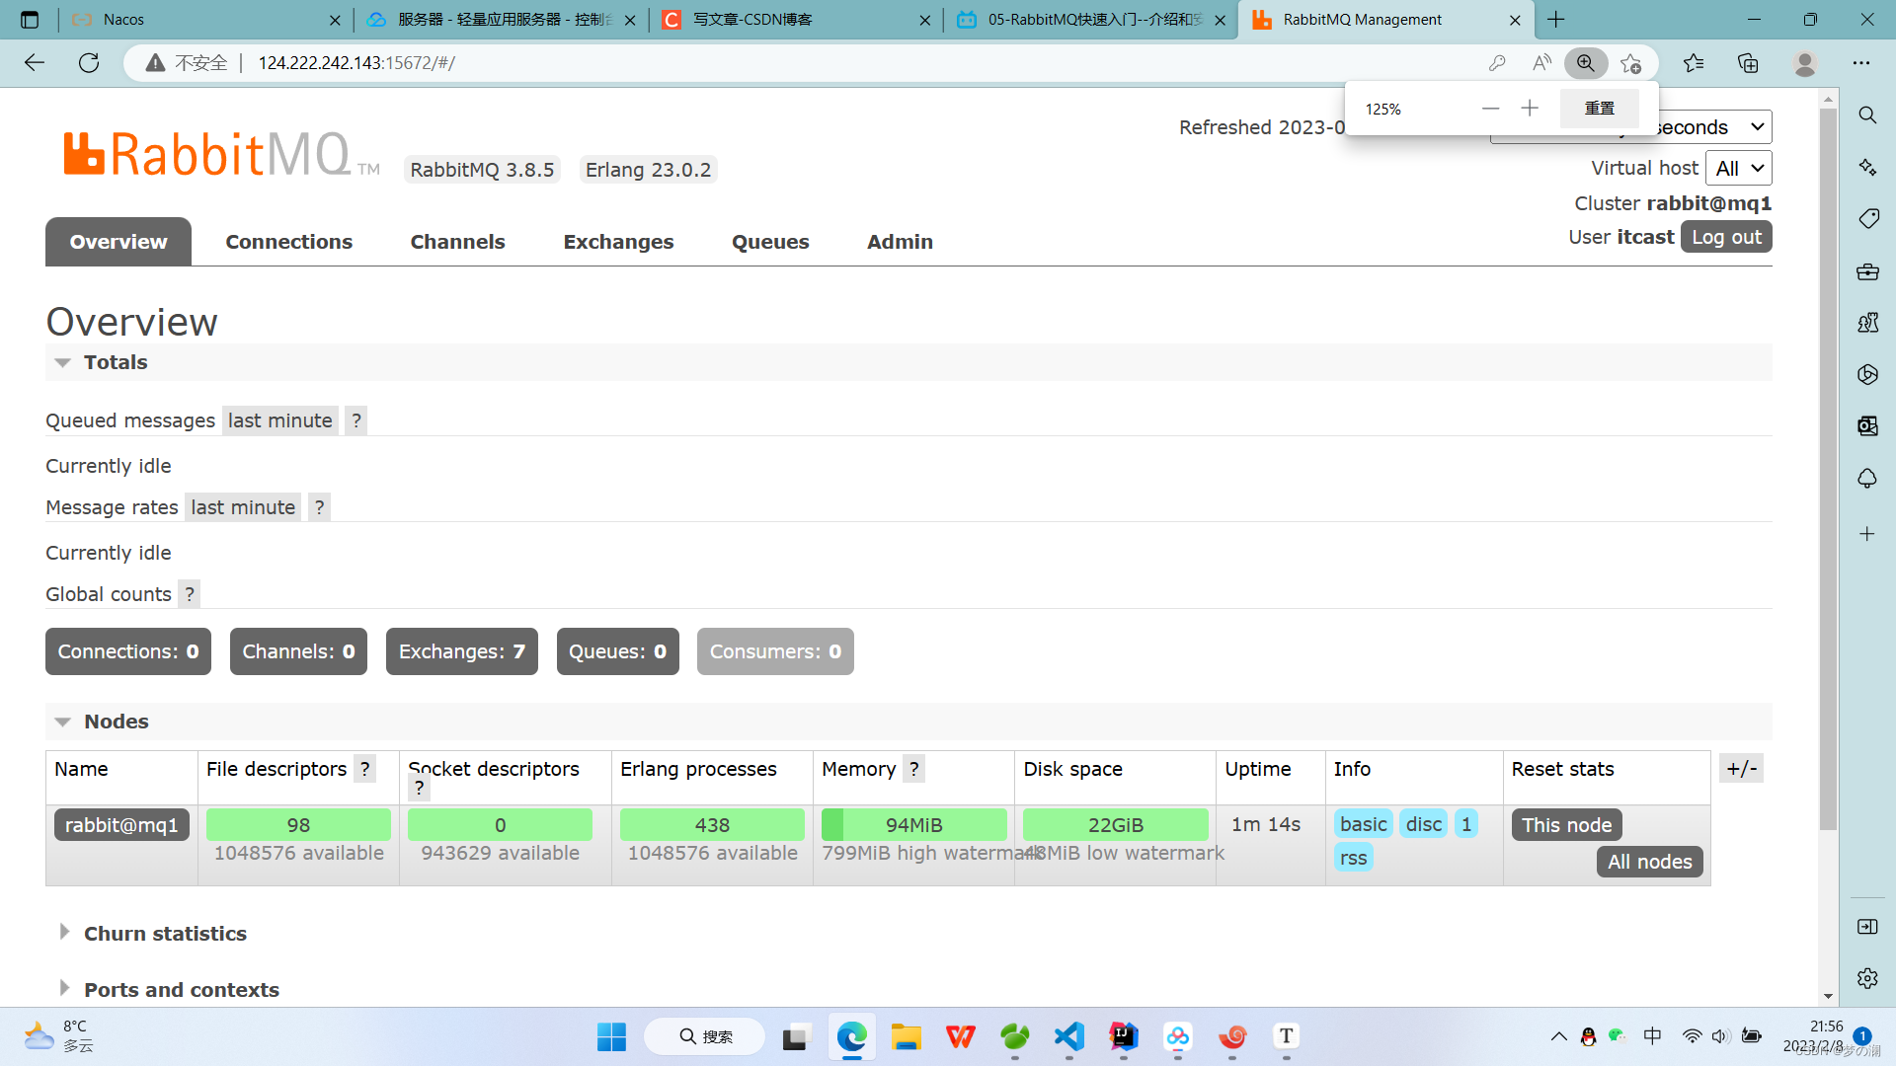Open File Explorer from taskbar
Image resolution: width=1896 pixels, height=1066 pixels.
[906, 1036]
